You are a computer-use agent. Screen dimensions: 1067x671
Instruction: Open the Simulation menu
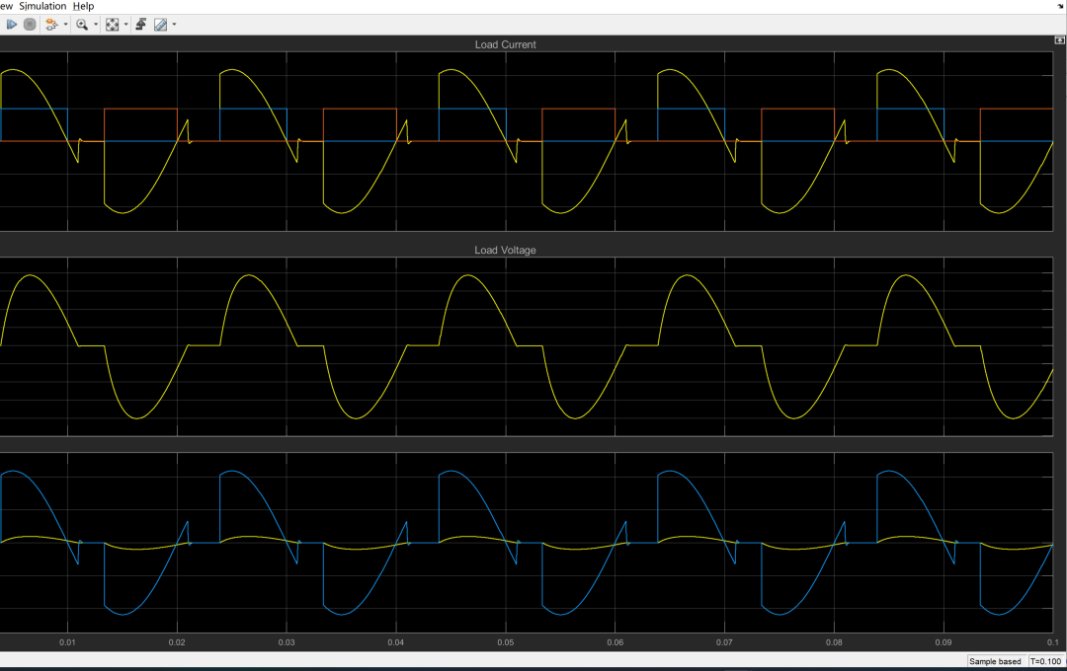42,6
